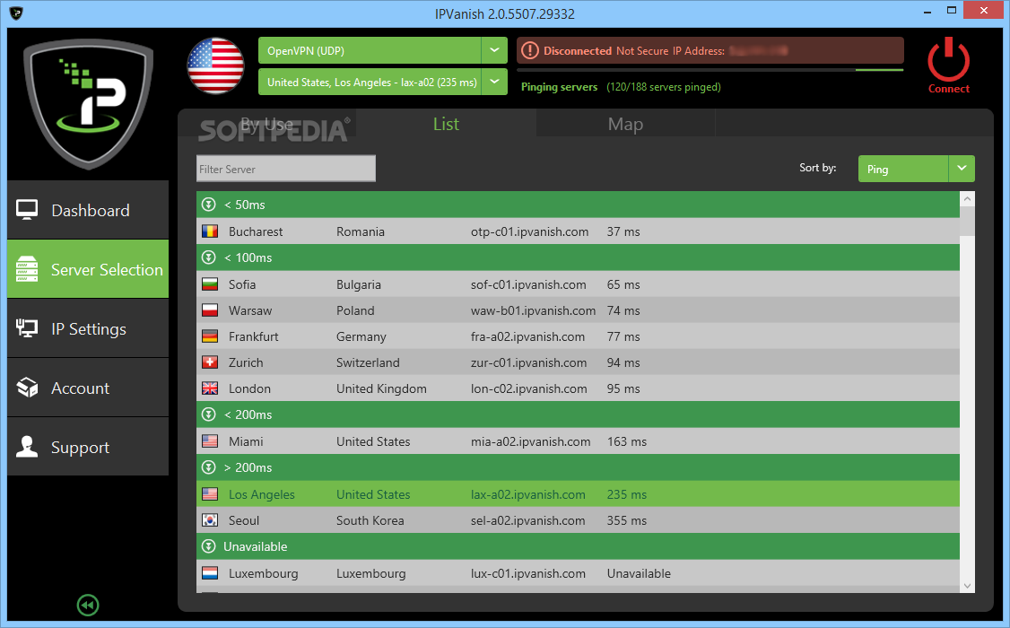Select the Sofia Bulgaria server row
This screenshot has height=628, width=1010.
(x=578, y=284)
